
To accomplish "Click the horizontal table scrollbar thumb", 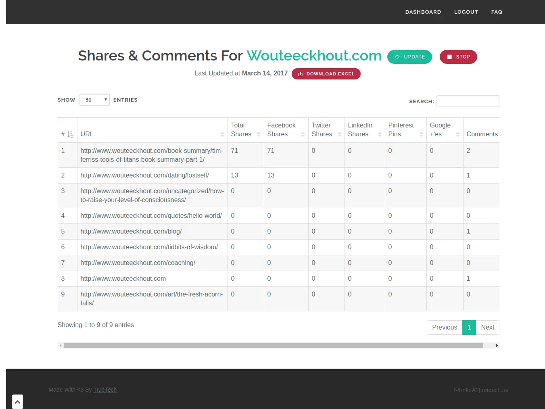I will click(274, 345).
